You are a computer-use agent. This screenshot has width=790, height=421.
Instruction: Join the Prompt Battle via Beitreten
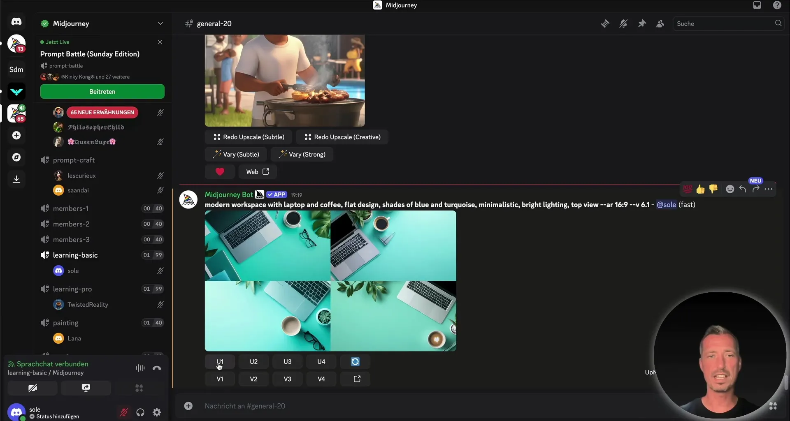[102, 91]
